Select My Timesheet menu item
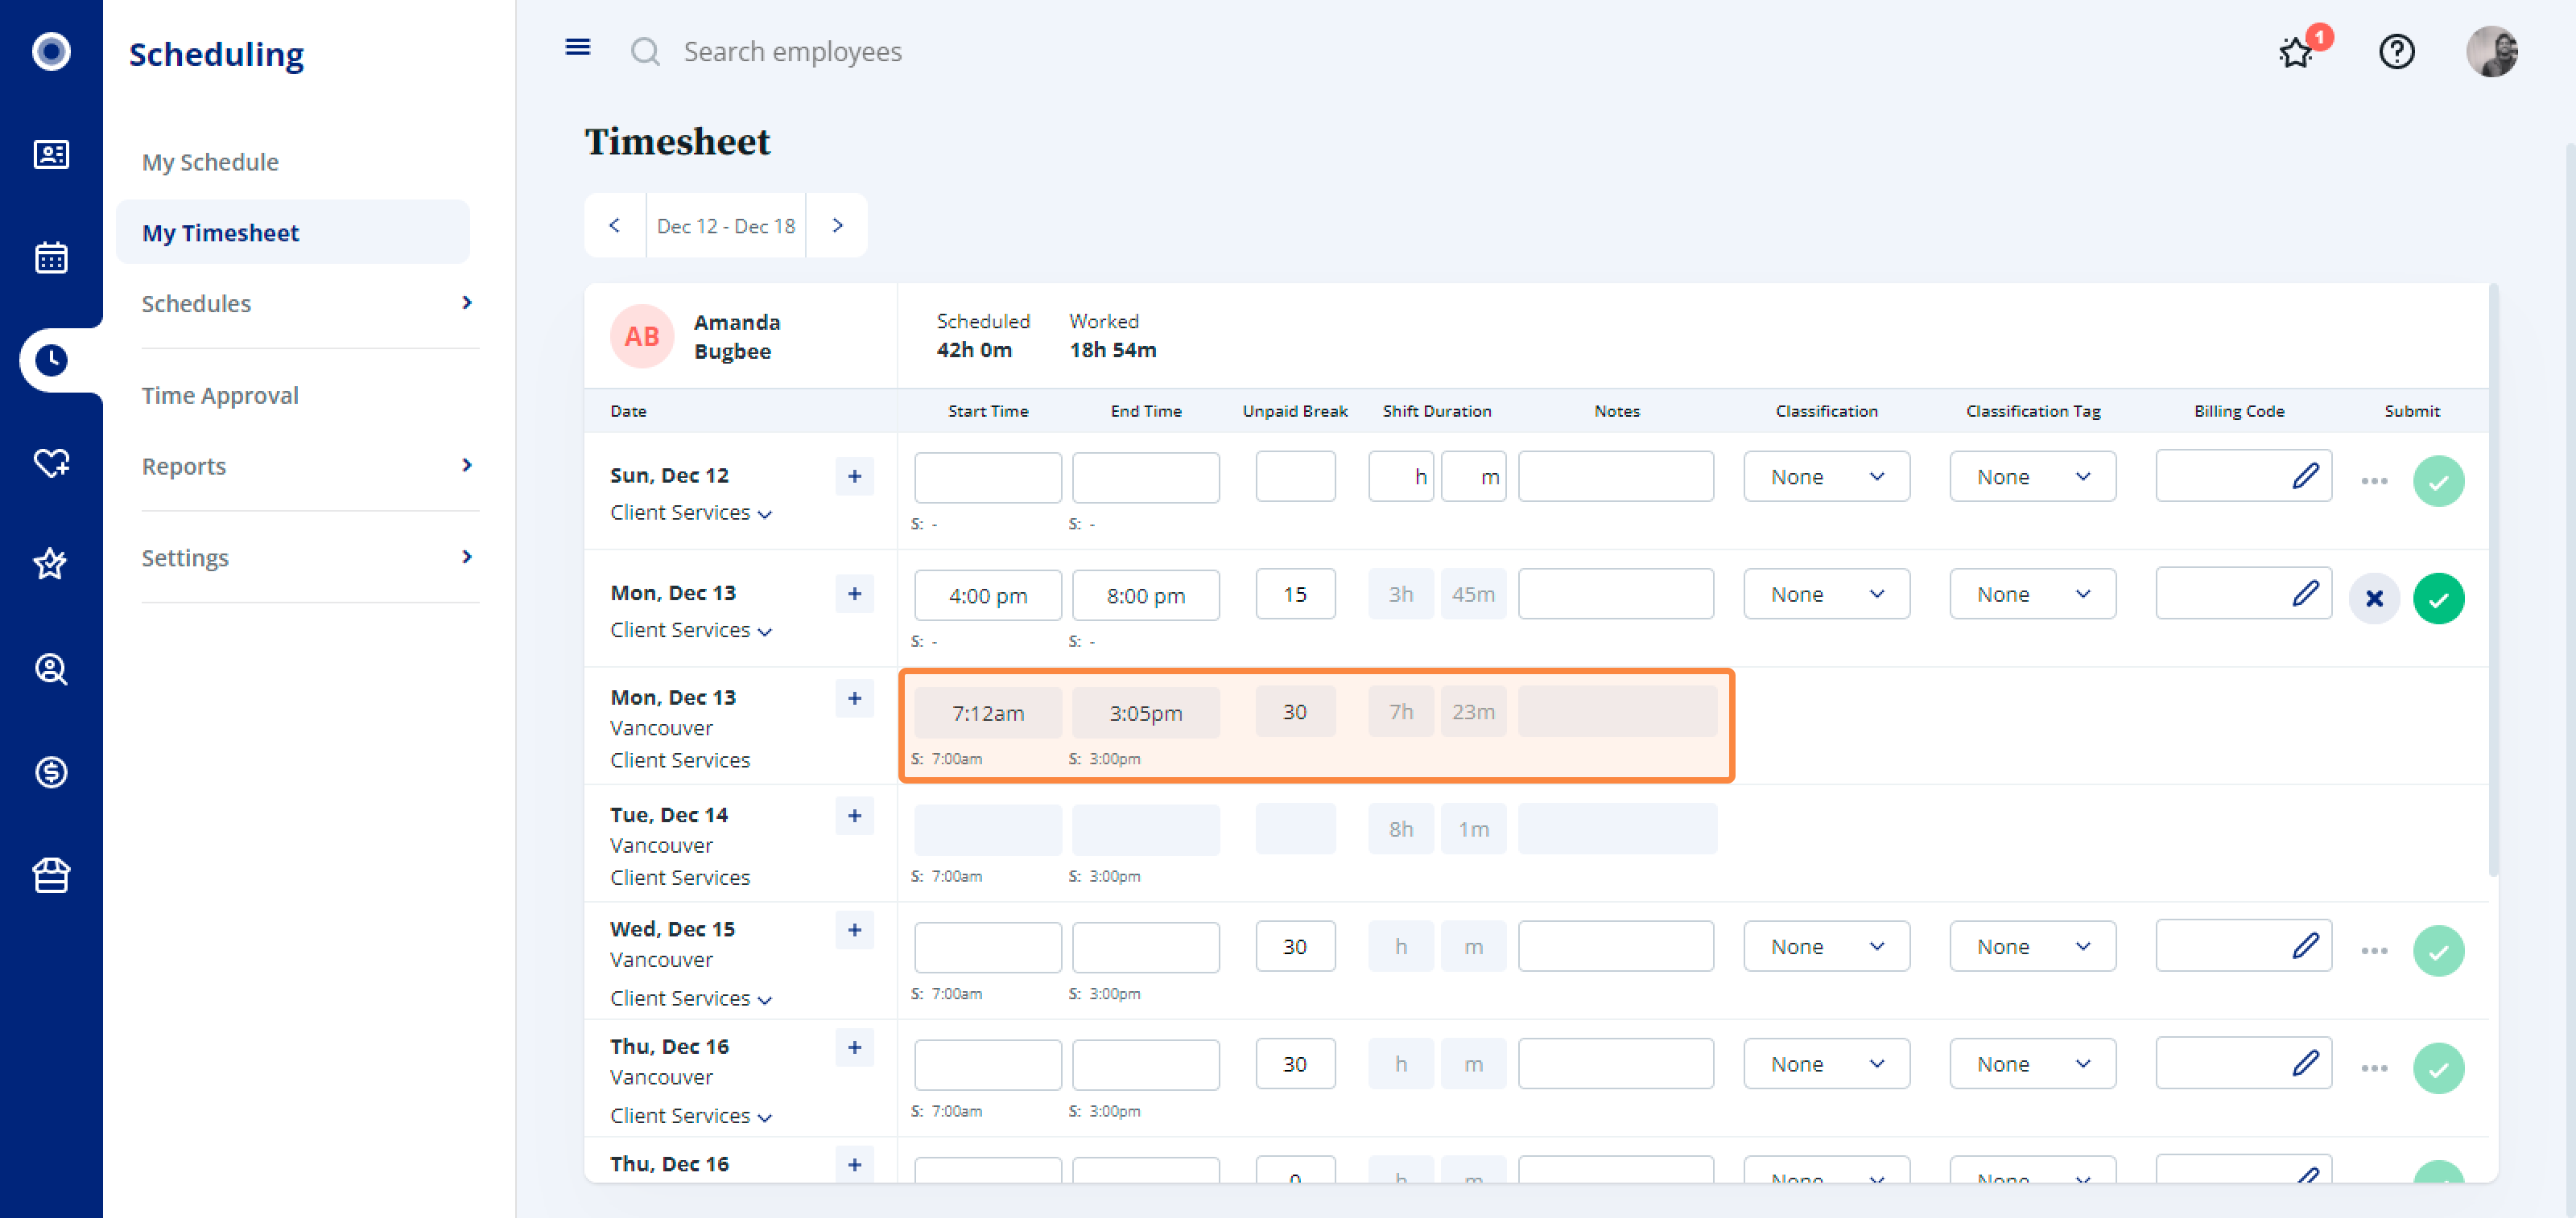2576x1218 pixels. pyautogui.click(x=293, y=232)
